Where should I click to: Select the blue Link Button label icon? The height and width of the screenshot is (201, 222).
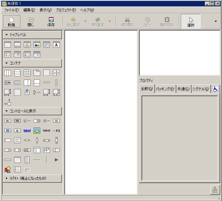pyautogui.click(x=27, y=131)
